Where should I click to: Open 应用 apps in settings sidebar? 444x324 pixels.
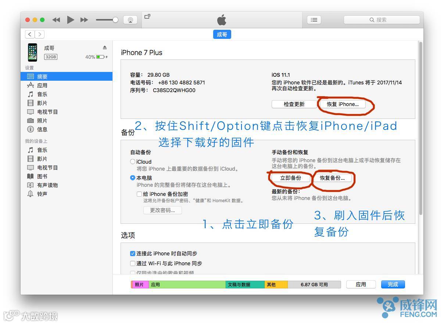point(67,85)
